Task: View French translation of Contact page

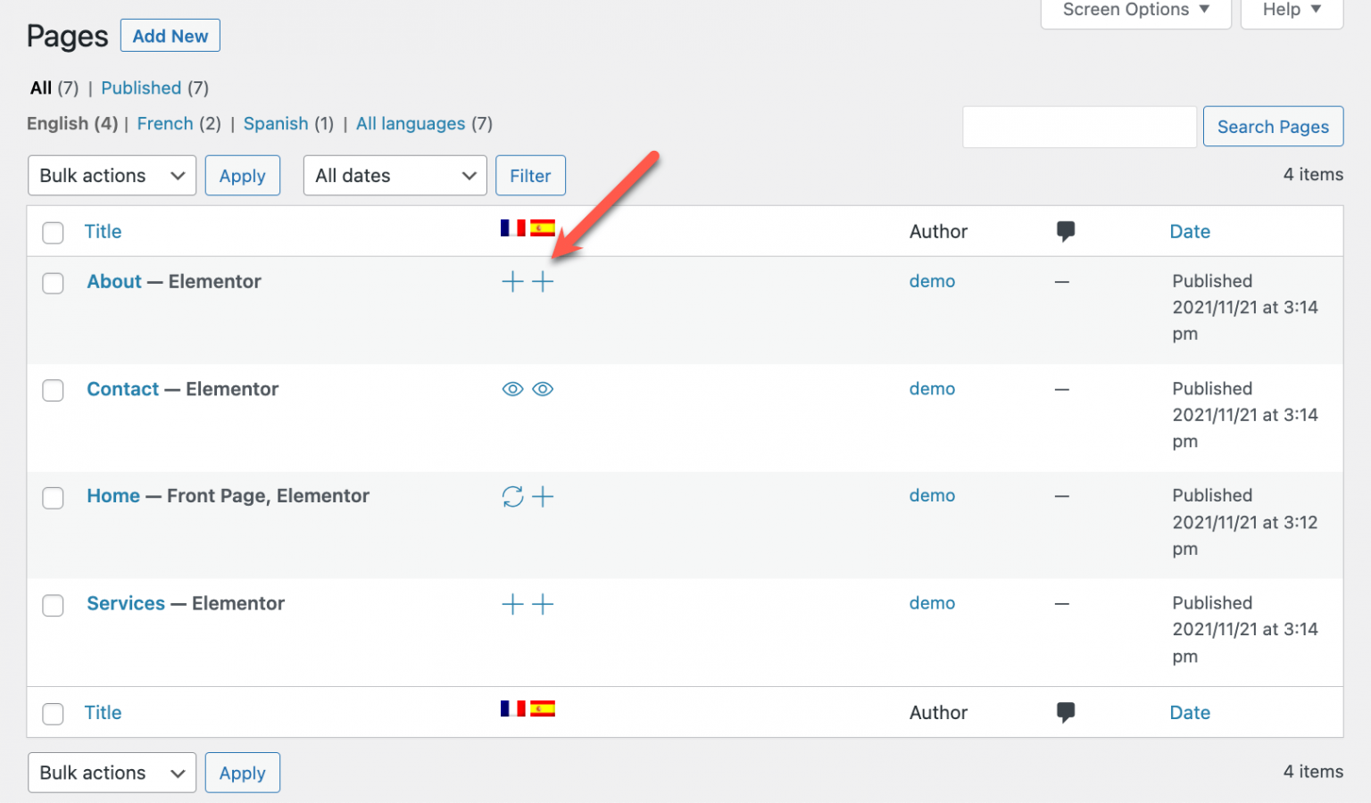Action: [512, 389]
